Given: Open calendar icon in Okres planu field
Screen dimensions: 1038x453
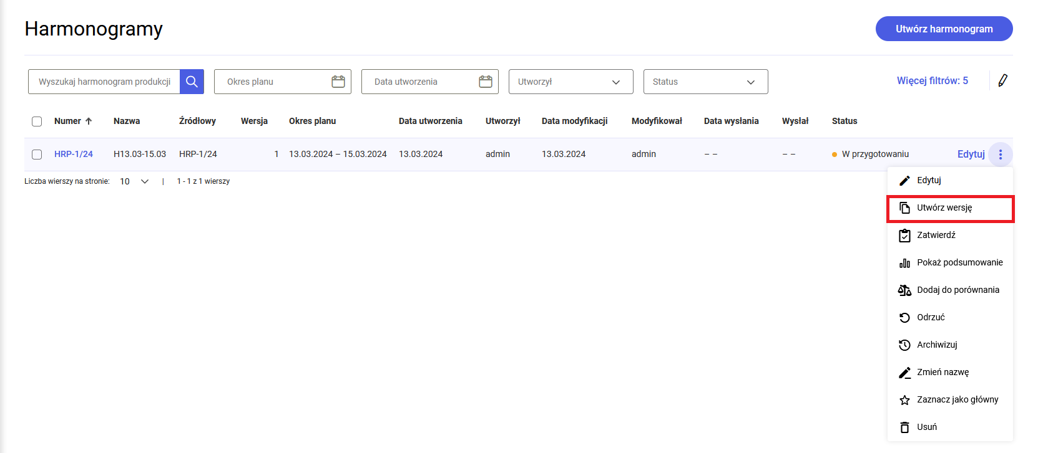Looking at the screenshot, I should (338, 82).
